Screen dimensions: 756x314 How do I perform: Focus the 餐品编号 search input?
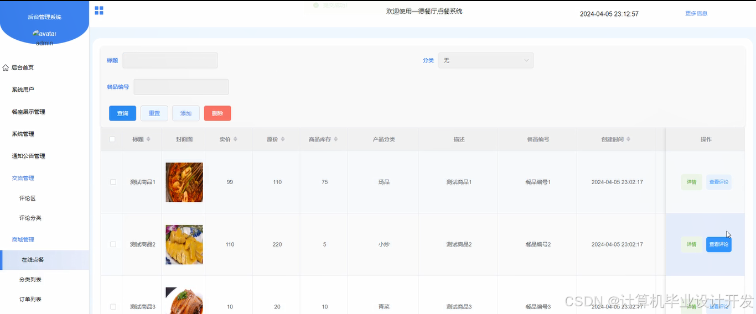[181, 87]
